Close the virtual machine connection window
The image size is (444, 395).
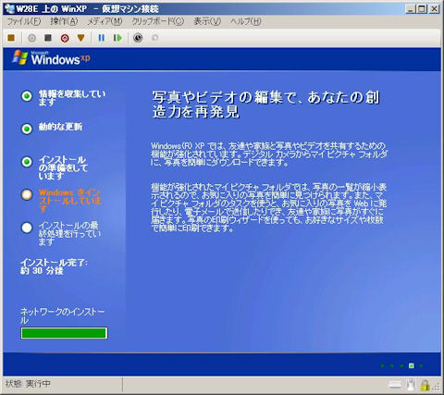point(434,9)
